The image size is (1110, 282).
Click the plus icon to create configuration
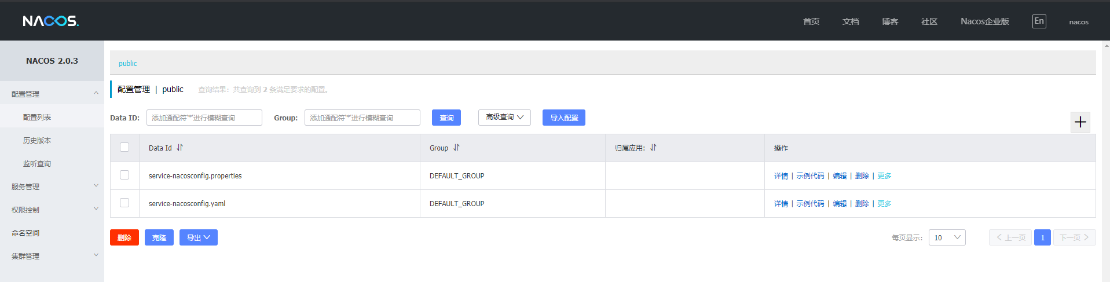[x=1080, y=122]
